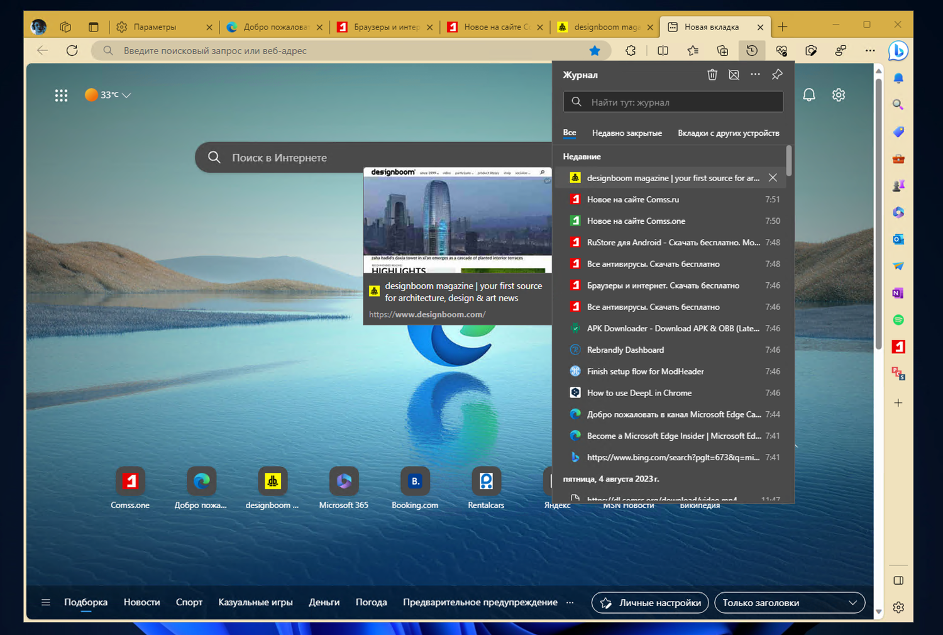The width and height of the screenshot is (943, 635).
Task: Open the page notifications bell next to the gear
Action: [809, 95]
